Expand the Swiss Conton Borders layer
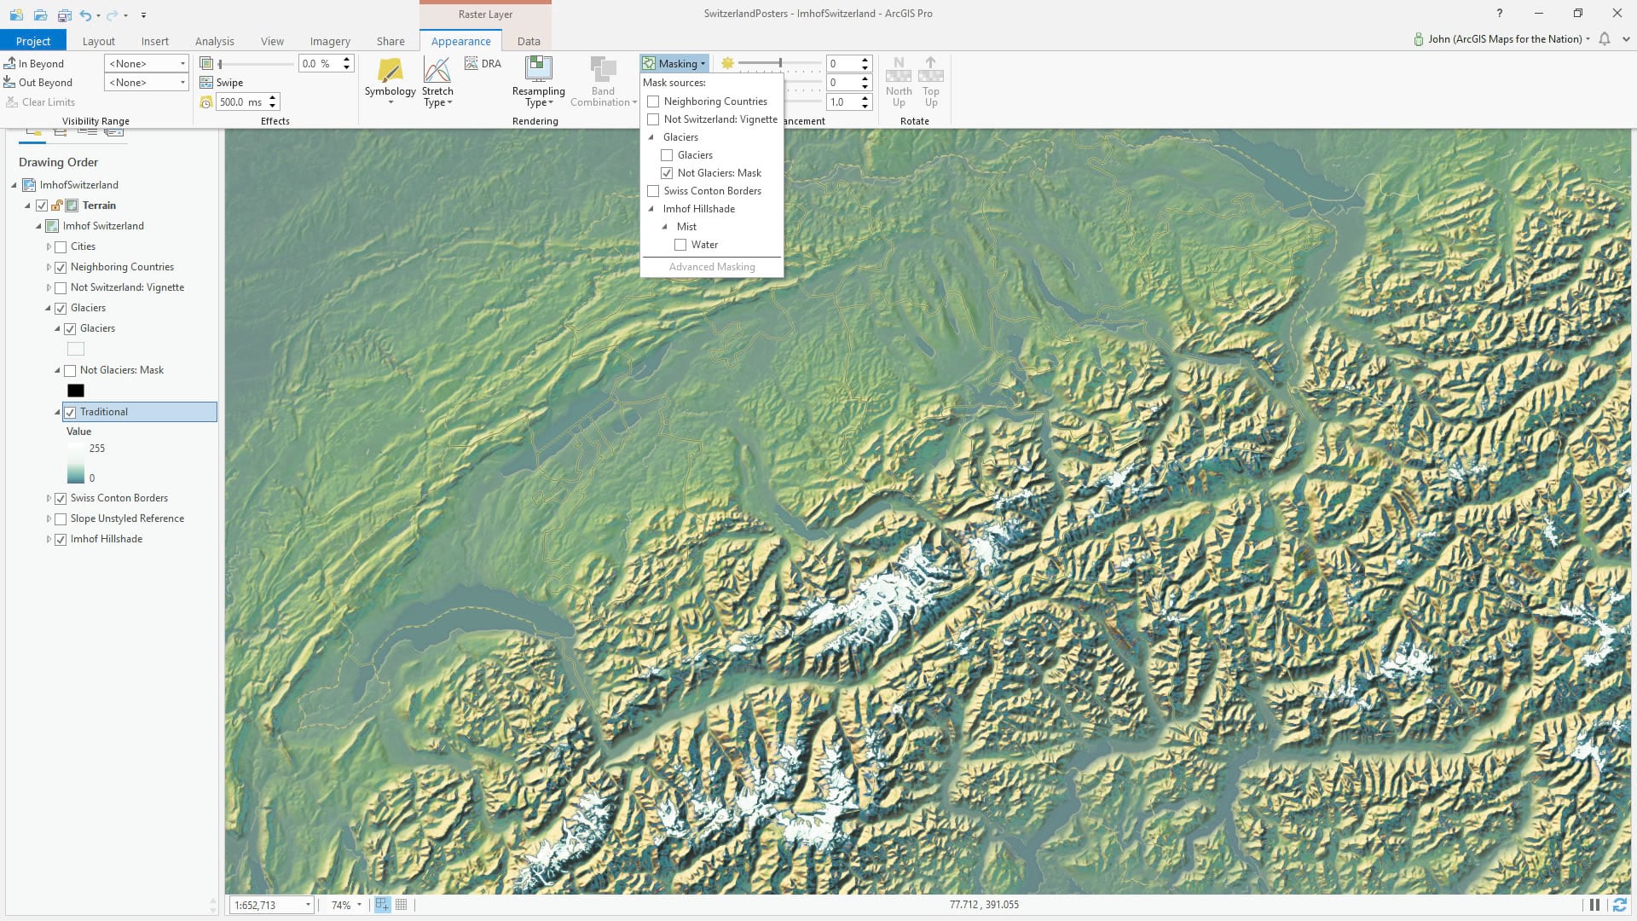1637x921 pixels. (49, 498)
